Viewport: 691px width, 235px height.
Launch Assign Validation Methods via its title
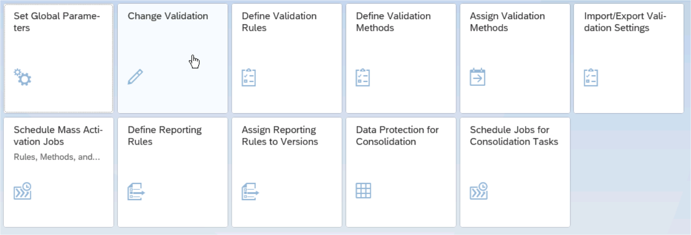pos(507,22)
